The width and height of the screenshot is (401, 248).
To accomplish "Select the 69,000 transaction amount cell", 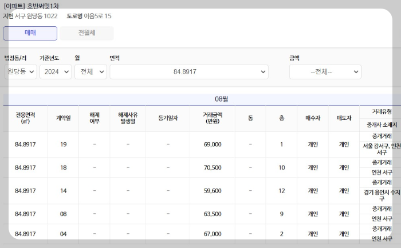I will click(x=213, y=145).
